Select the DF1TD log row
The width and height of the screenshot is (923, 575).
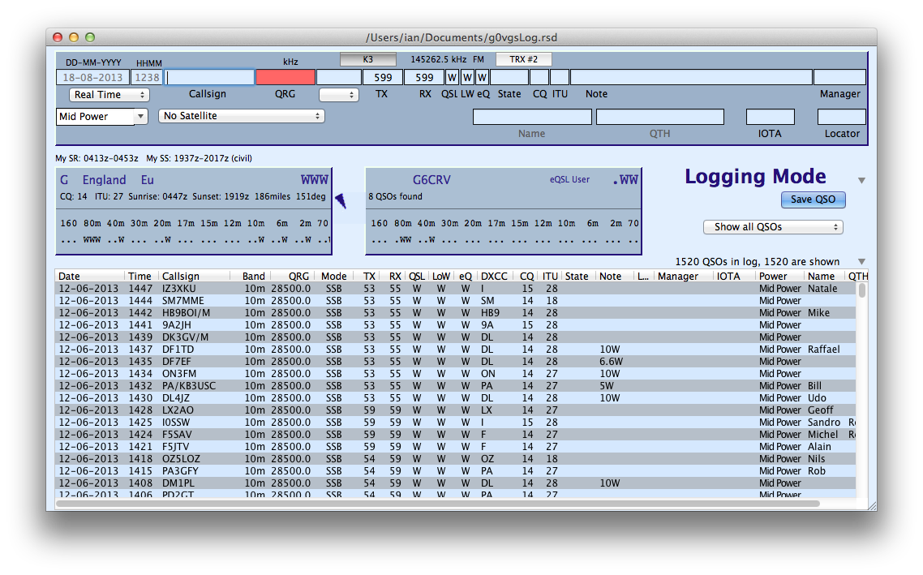click(x=456, y=350)
